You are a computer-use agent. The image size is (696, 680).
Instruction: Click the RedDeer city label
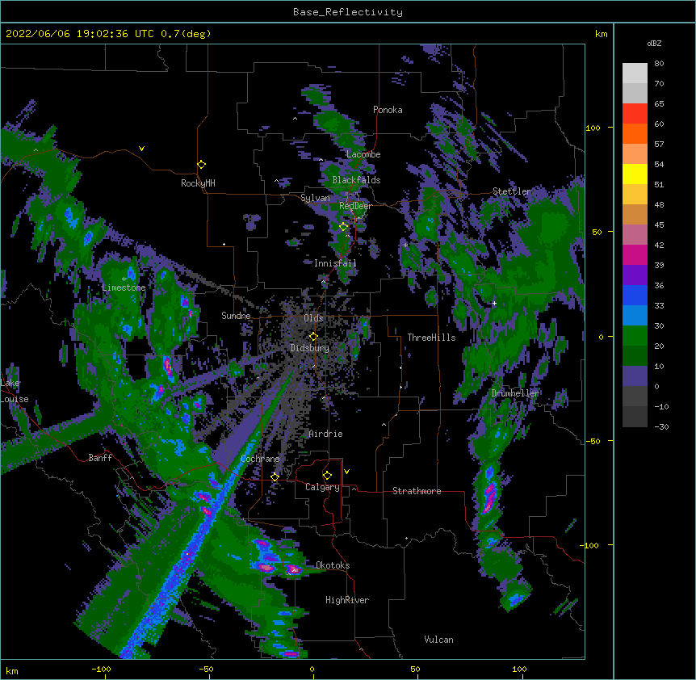(355, 206)
